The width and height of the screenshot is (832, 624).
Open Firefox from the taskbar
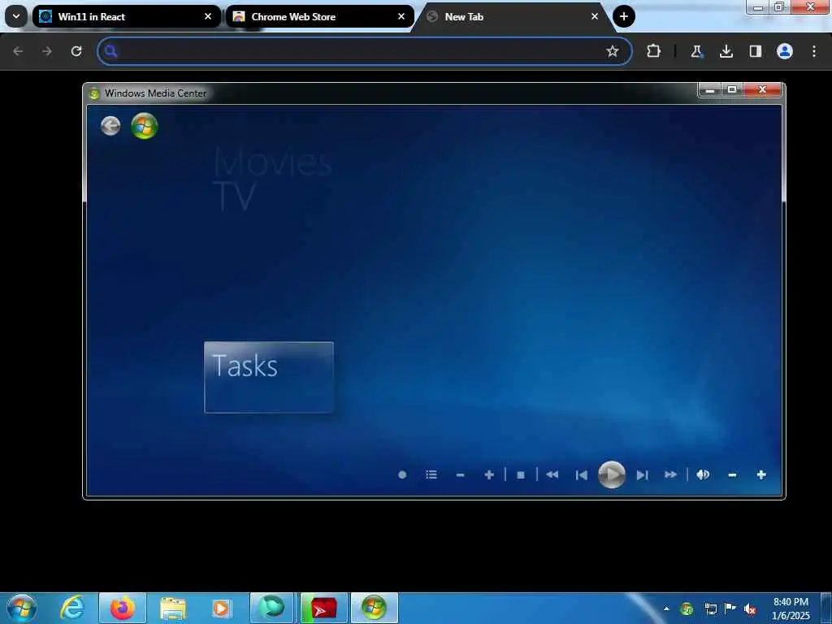[x=122, y=608]
